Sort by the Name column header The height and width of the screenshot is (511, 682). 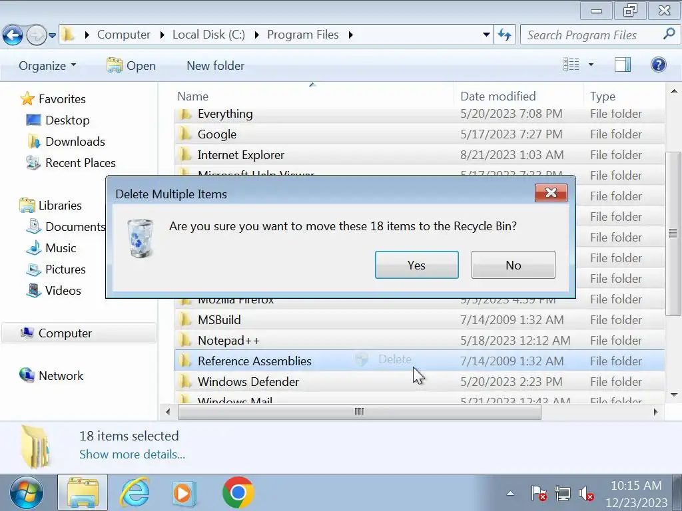pyautogui.click(x=313, y=96)
